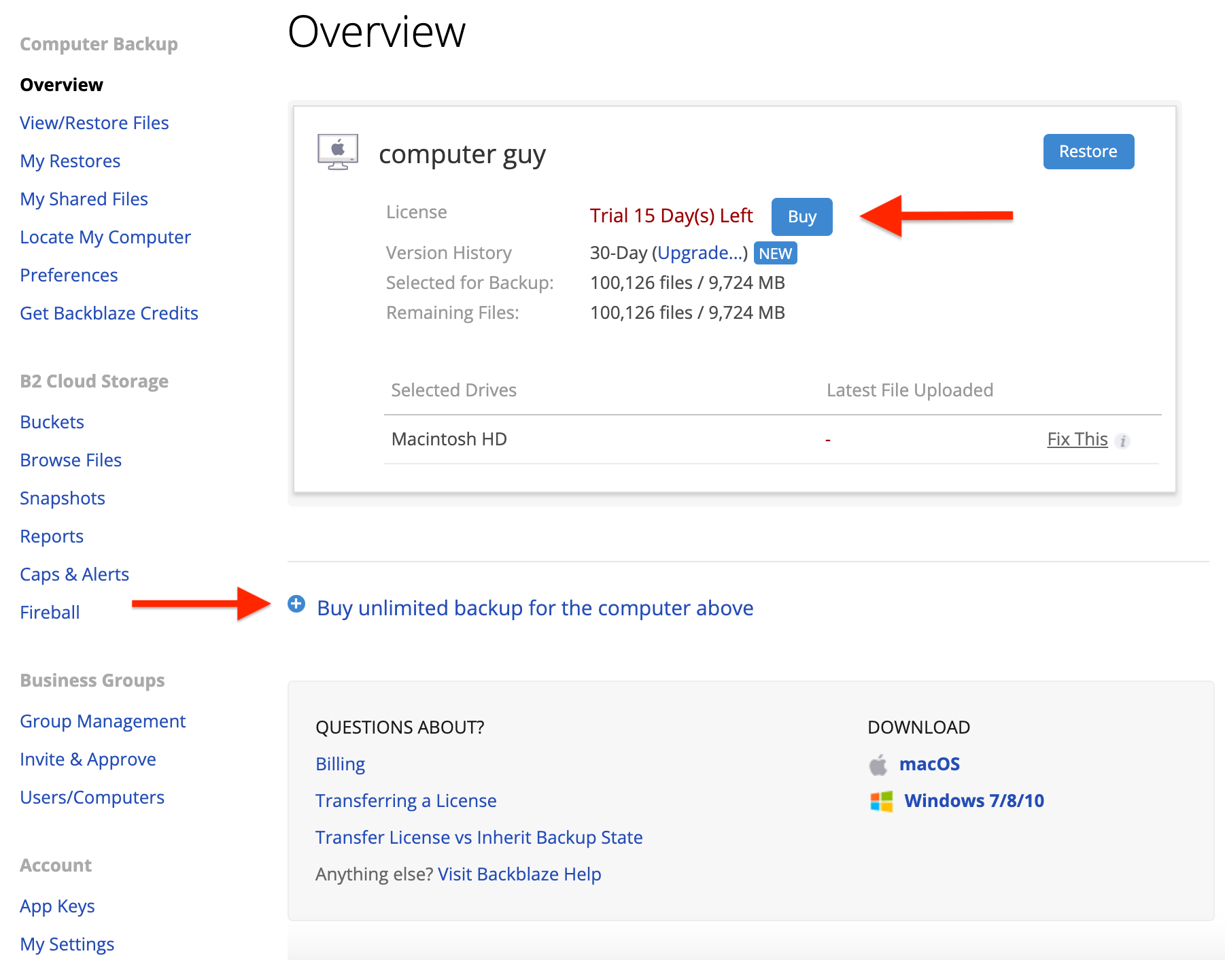Click the Billing help link

click(x=341, y=764)
